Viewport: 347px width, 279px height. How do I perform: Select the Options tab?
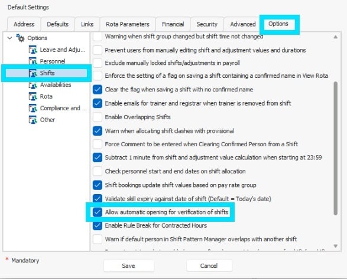pos(278,24)
